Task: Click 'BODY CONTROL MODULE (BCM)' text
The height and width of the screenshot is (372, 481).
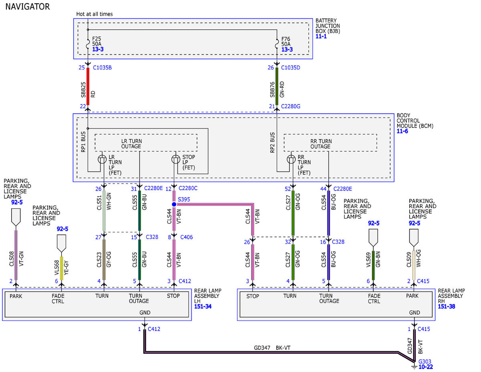Action: 415,120
